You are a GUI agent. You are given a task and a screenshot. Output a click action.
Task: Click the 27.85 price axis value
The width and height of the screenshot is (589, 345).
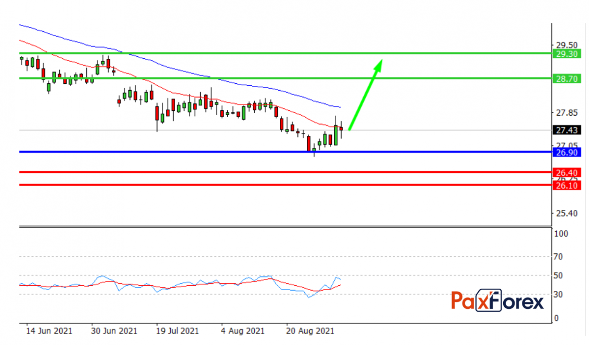[565, 113]
